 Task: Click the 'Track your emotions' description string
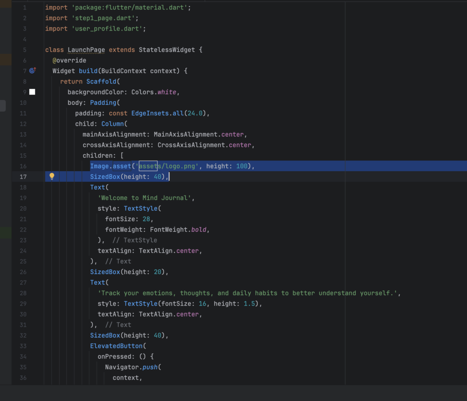pos(247,293)
